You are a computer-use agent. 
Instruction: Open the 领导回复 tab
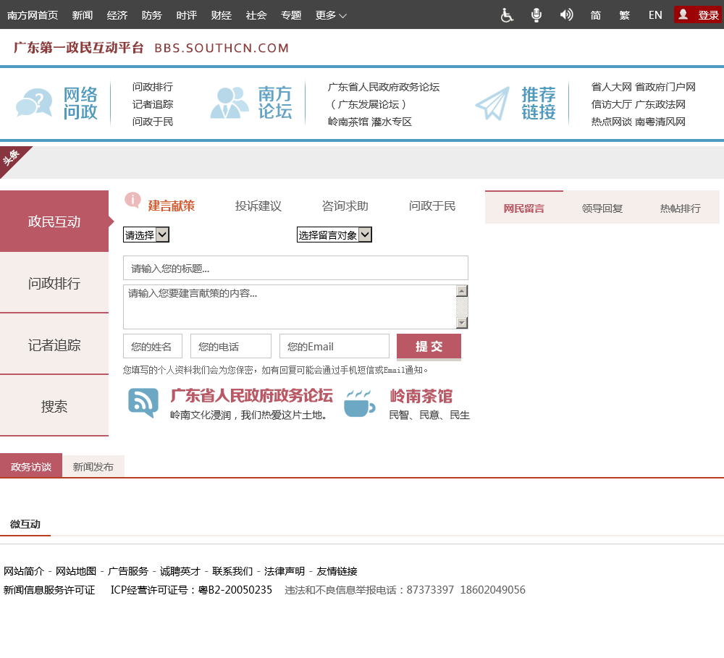coord(602,208)
